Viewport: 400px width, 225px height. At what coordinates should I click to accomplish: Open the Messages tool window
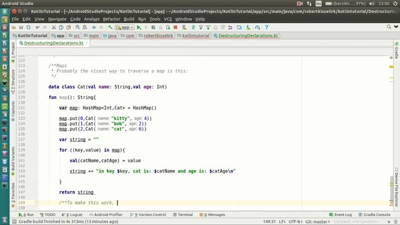click(x=212, y=215)
